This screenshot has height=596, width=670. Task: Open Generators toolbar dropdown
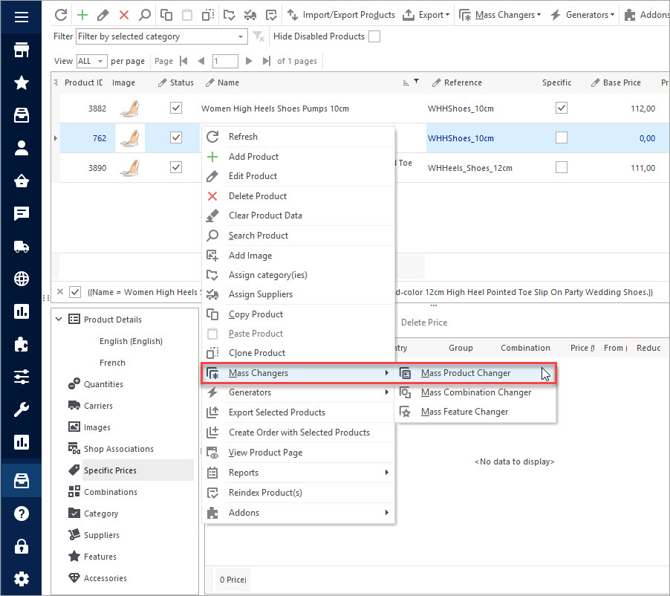tap(583, 15)
